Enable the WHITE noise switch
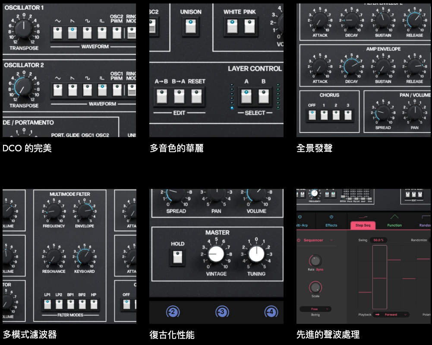Image resolution: width=432 pixels, height=345 pixels. 233,26
